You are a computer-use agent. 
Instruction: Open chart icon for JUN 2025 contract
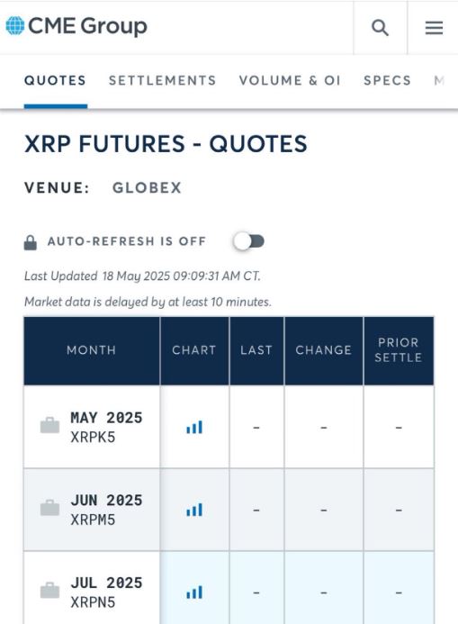(x=194, y=510)
